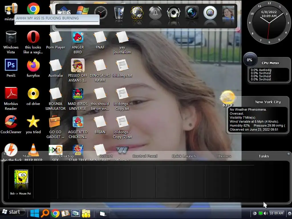Click the green monitor tray icon
292x219 pixels.
click(261, 213)
